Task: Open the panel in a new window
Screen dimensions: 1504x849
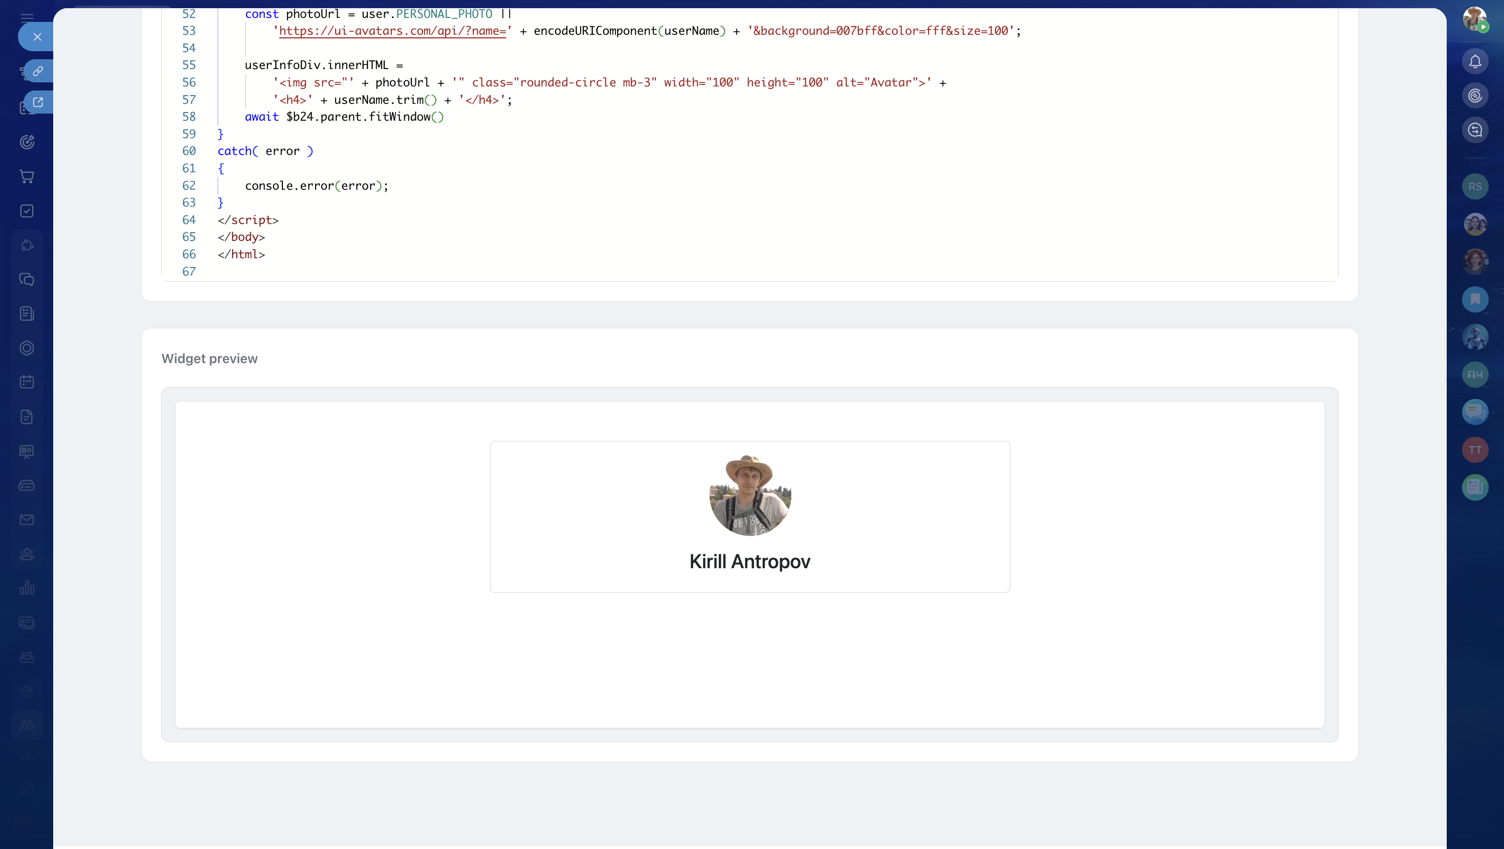Action: tap(38, 102)
